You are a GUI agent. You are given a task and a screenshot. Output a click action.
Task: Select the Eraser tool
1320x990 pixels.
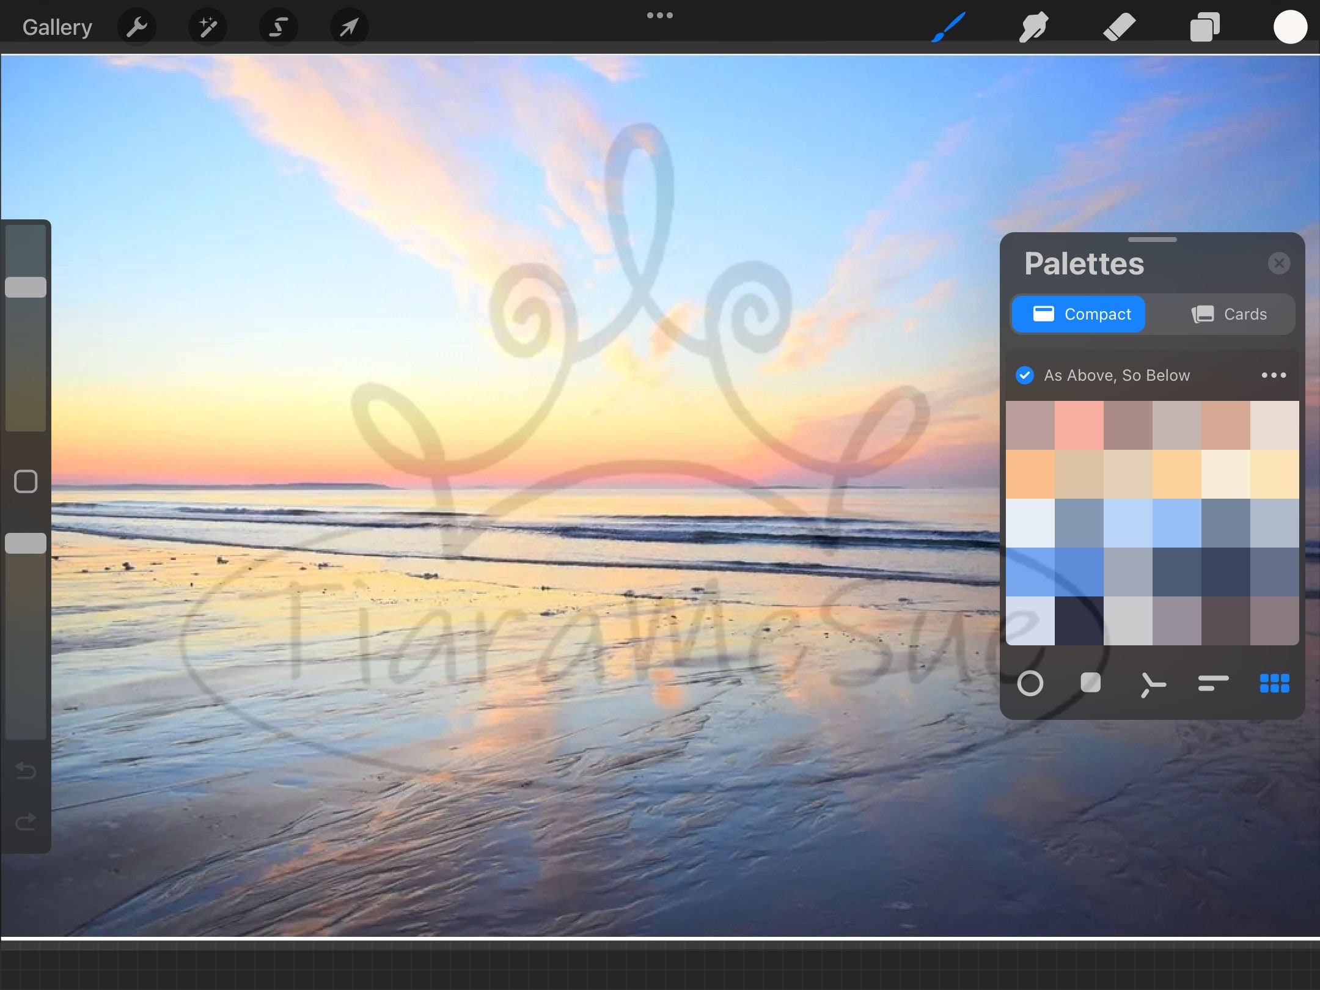pos(1119,26)
